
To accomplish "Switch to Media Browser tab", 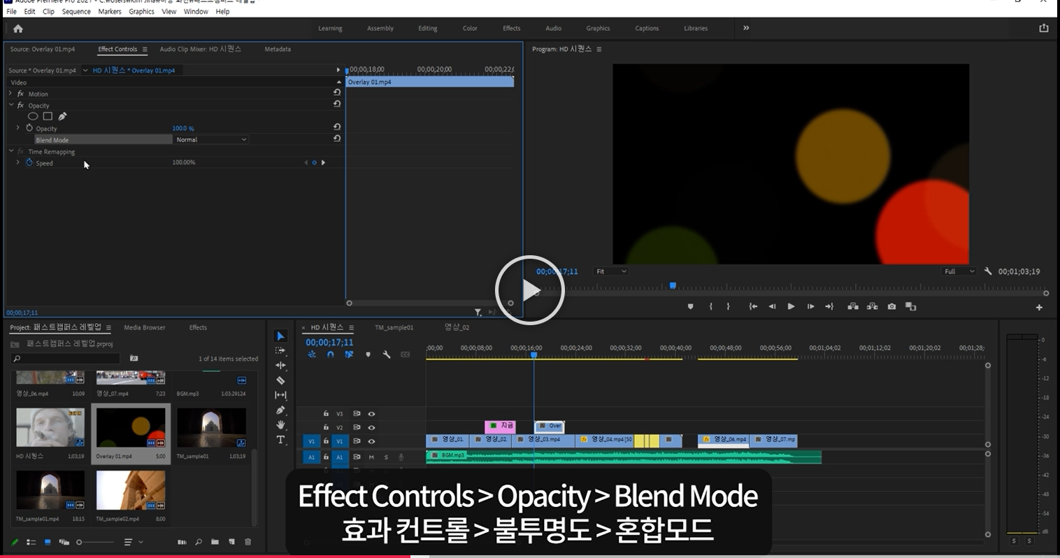I will (x=145, y=327).
